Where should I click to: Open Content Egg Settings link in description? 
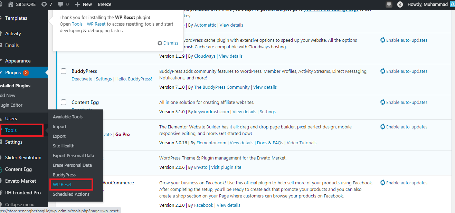pos(268,112)
